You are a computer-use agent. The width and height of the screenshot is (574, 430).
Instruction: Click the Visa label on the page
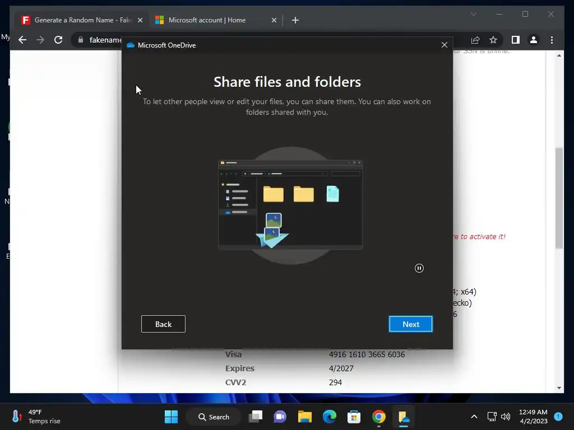tap(233, 354)
